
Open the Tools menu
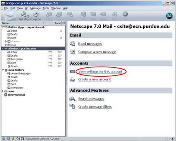click(x=46, y=9)
